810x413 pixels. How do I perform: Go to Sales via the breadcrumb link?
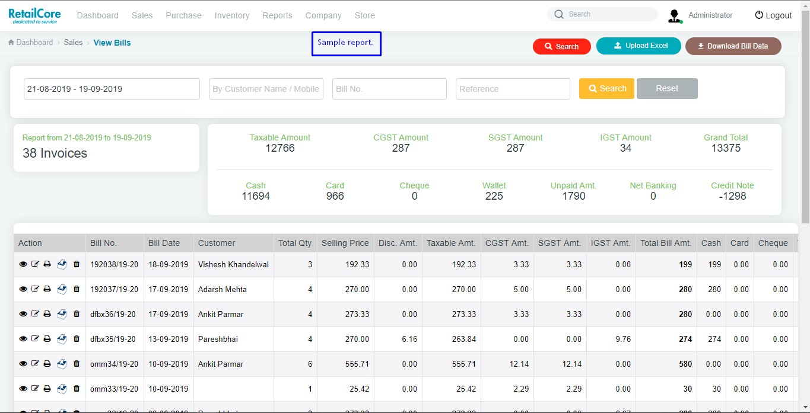74,43
